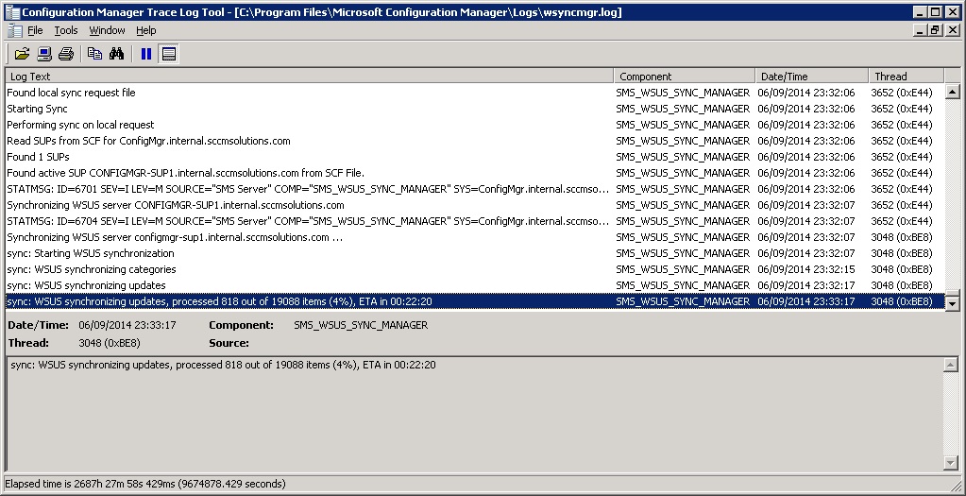Click the document icon in the menu bar
The height and width of the screenshot is (496, 966).
[14, 30]
